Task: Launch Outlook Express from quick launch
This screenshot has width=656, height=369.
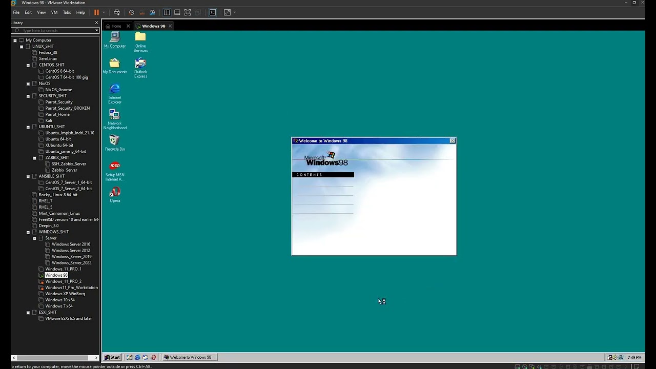Action: click(146, 357)
